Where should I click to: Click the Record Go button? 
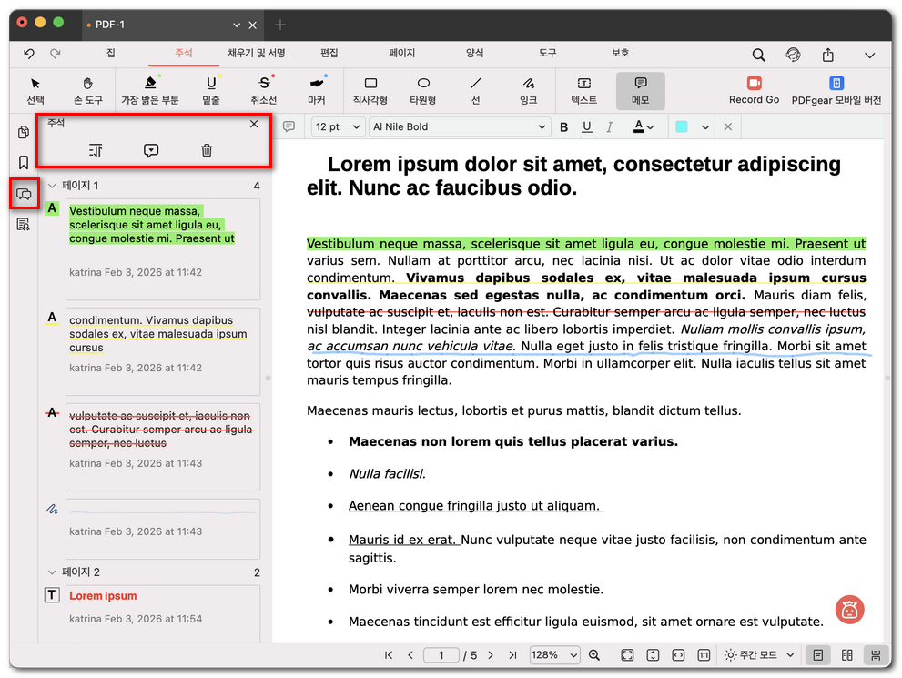(754, 89)
